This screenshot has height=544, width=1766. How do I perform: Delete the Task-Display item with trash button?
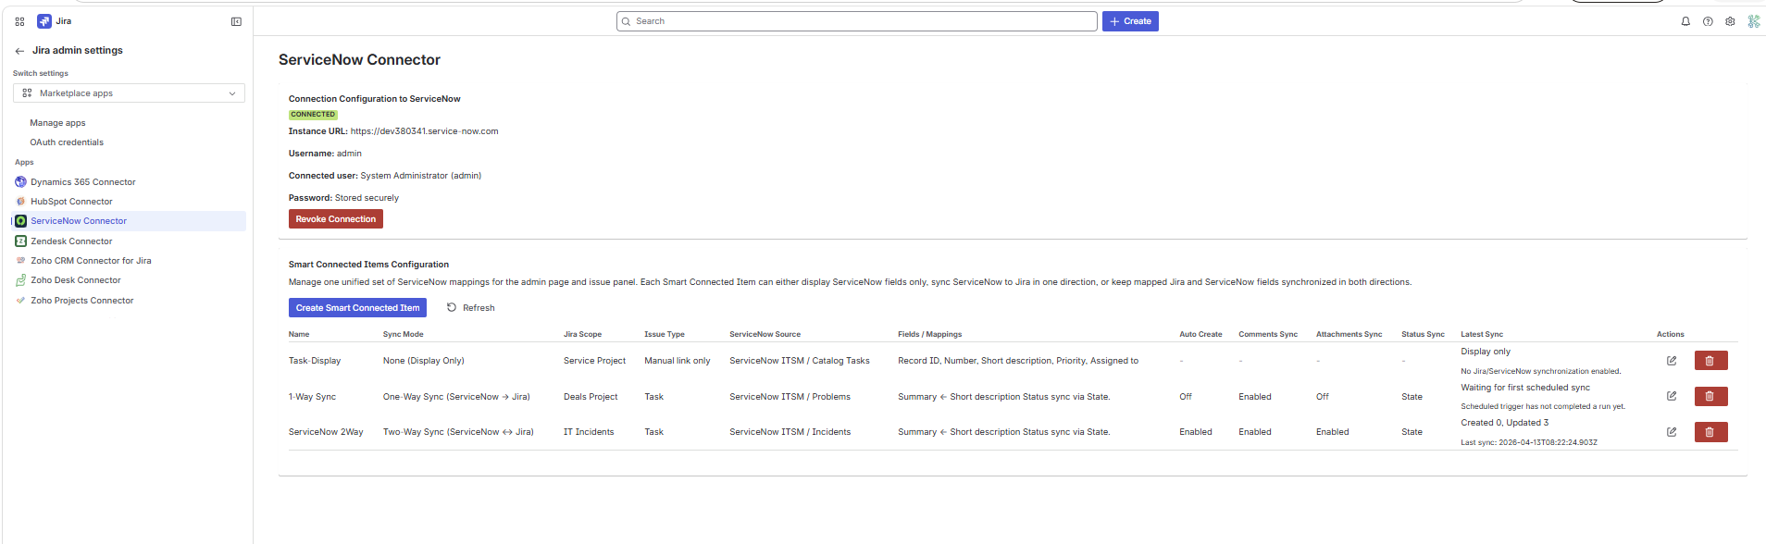[1710, 361]
